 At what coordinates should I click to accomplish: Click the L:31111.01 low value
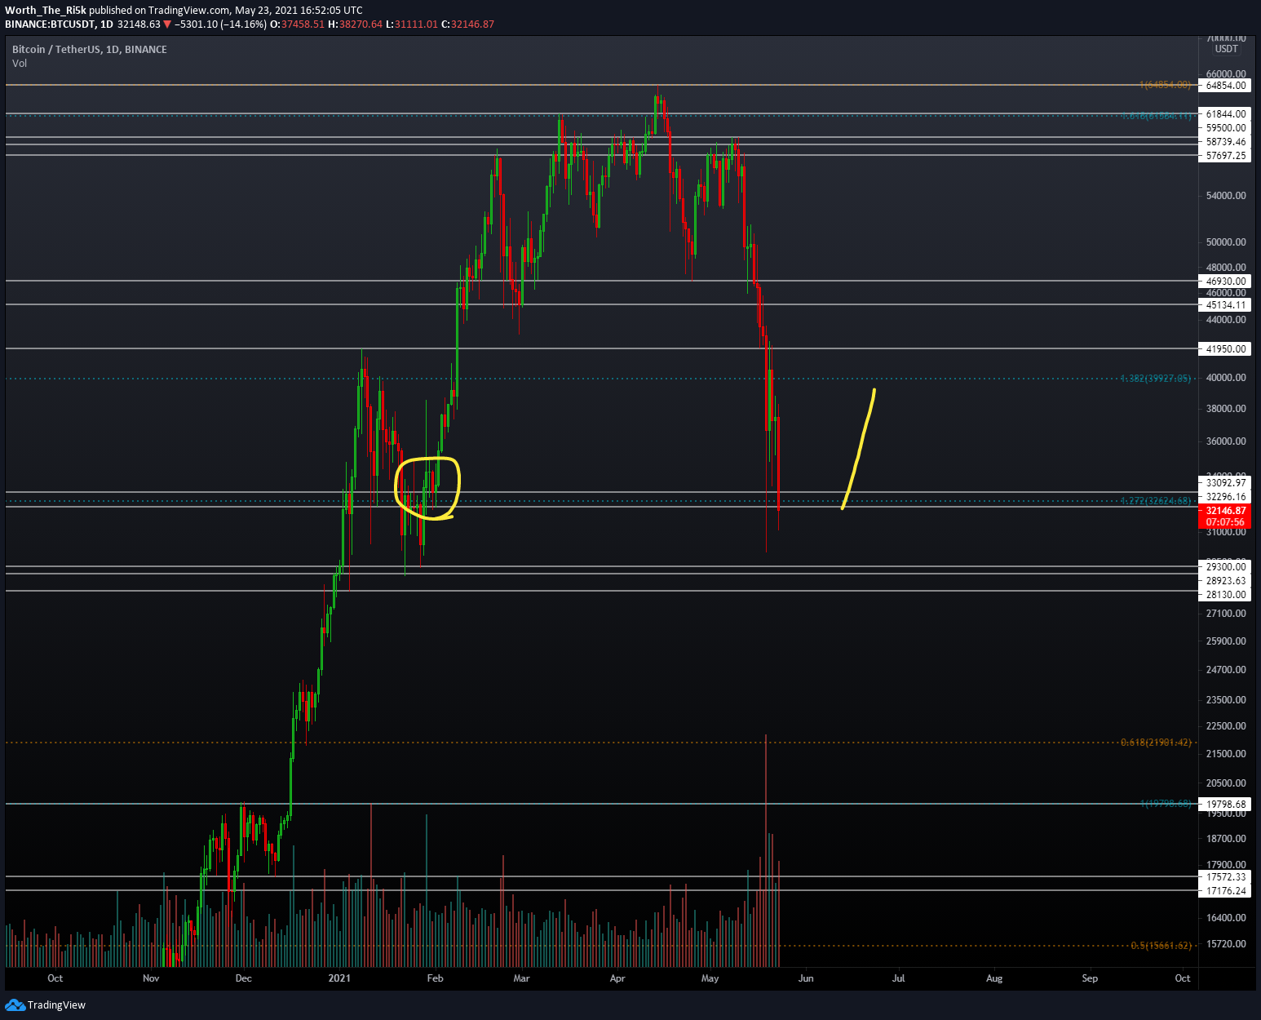(412, 24)
